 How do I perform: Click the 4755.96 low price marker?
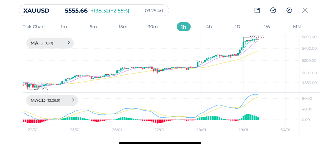point(41,89)
